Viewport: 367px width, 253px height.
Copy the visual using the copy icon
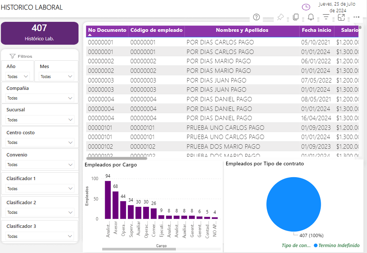pyautogui.click(x=296, y=17)
